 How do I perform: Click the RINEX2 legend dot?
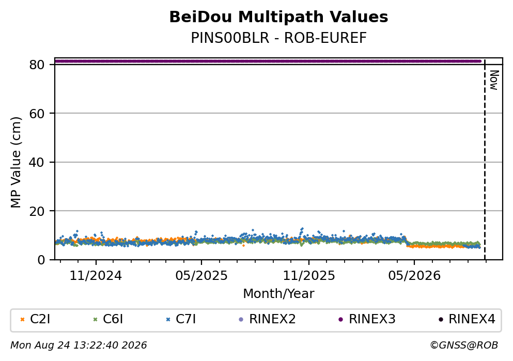[x=241, y=320]
